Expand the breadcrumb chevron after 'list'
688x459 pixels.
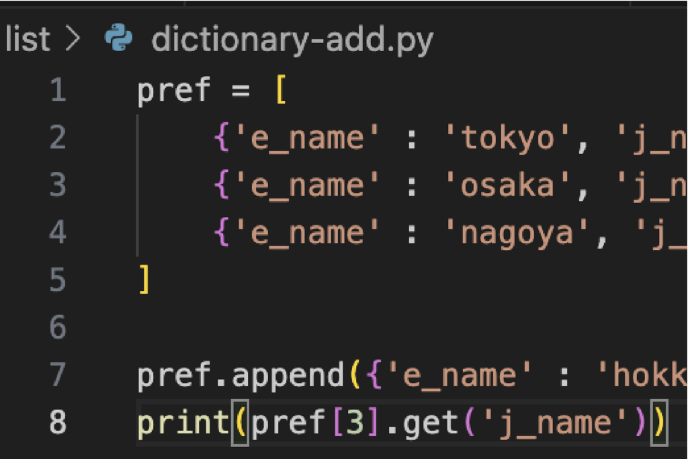(73, 40)
